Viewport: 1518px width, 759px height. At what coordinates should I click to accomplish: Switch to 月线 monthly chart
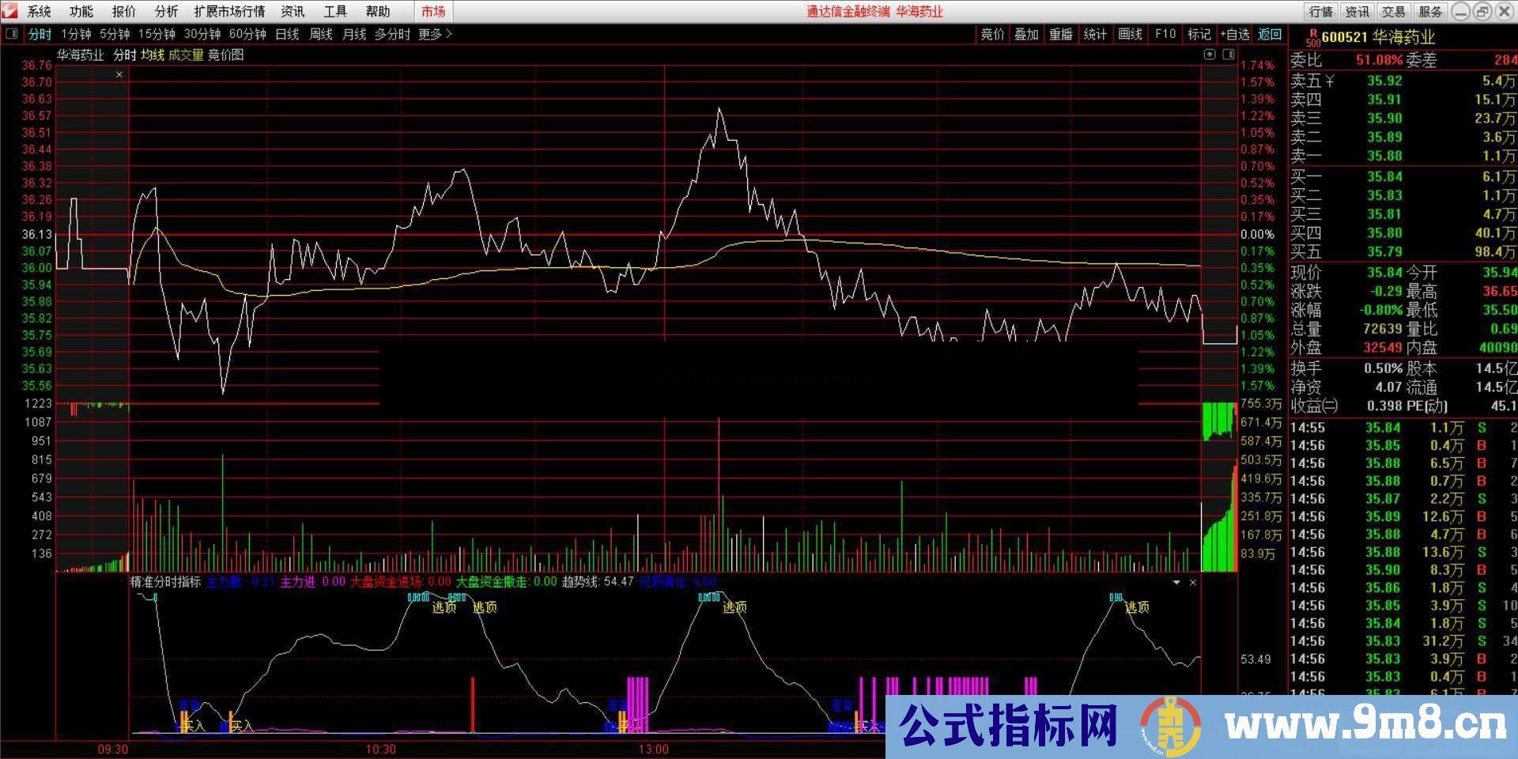click(x=354, y=34)
